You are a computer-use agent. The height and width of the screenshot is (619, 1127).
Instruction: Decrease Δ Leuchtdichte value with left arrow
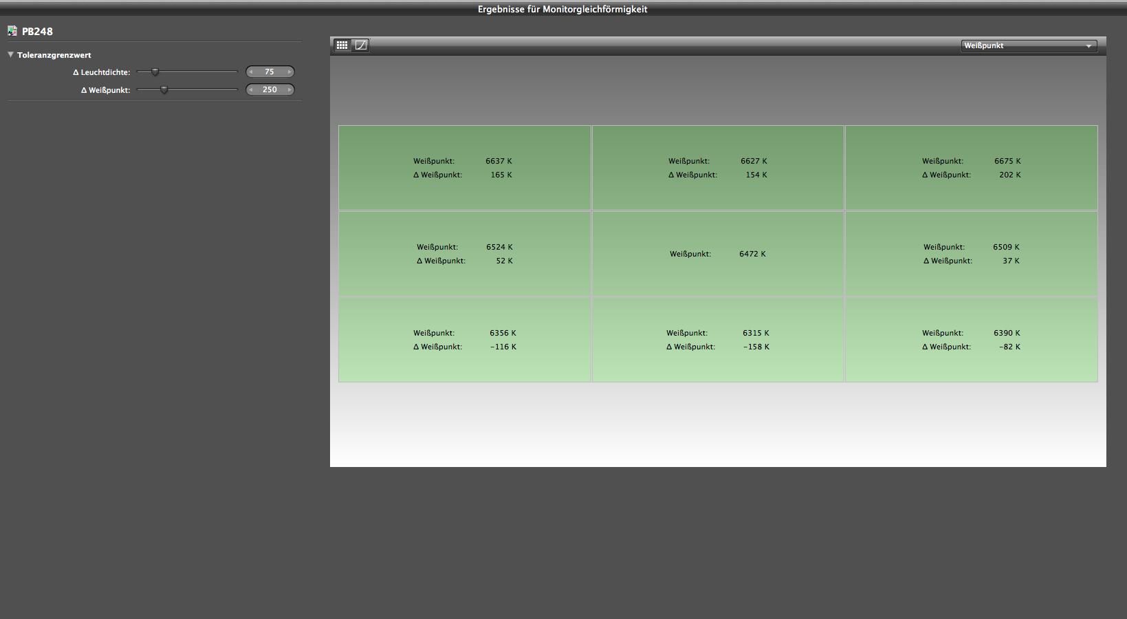click(251, 72)
